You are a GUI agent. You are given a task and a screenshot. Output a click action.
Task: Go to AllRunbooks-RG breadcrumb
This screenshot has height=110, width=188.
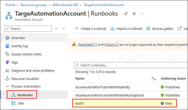(65, 5)
